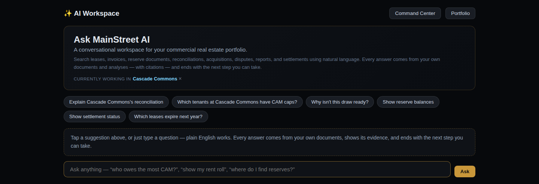Click the sparkle icon beside AI Workspace
Screen dimensions: 539x184
(x=68, y=13)
